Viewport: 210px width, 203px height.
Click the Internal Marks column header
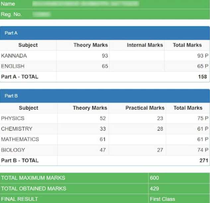(145, 45)
